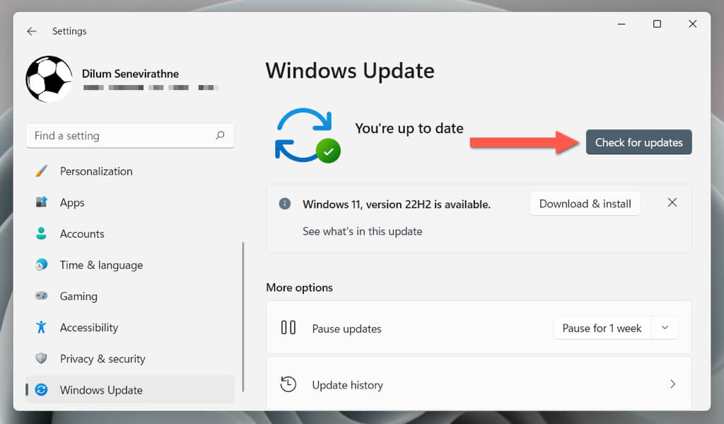Minimize the Settings window

coord(621,24)
